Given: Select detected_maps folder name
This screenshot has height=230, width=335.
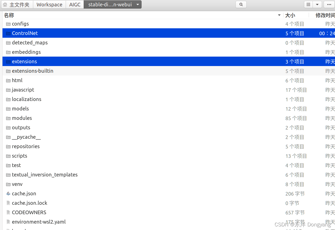Looking at the screenshot, I should [x=30, y=43].
